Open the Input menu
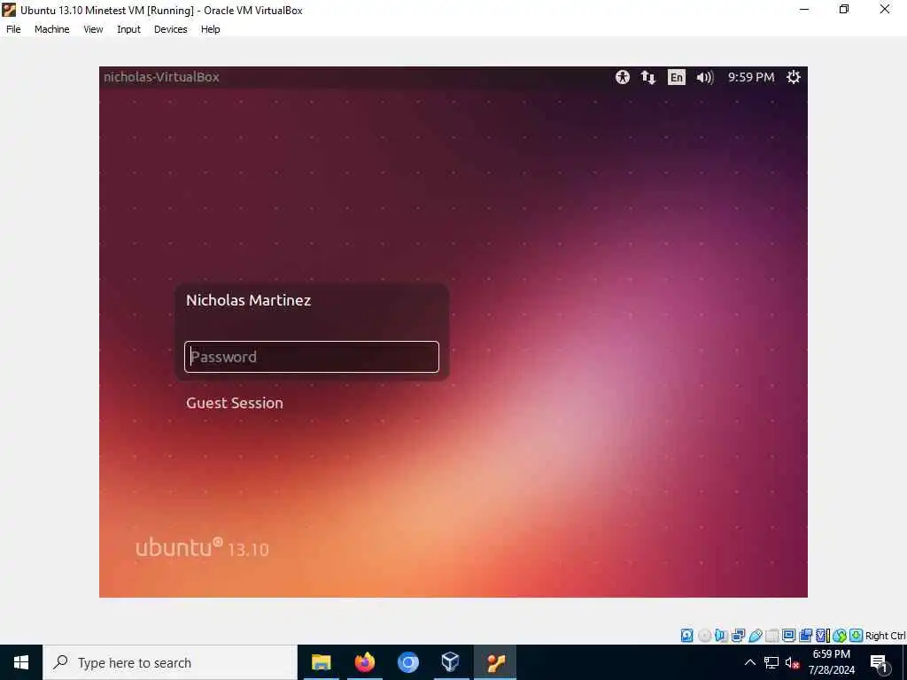Image resolution: width=907 pixels, height=680 pixels. [x=128, y=29]
